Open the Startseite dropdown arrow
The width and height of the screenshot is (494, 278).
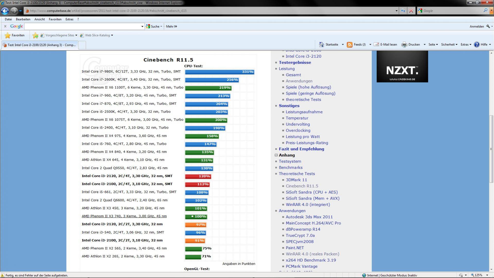(343, 45)
